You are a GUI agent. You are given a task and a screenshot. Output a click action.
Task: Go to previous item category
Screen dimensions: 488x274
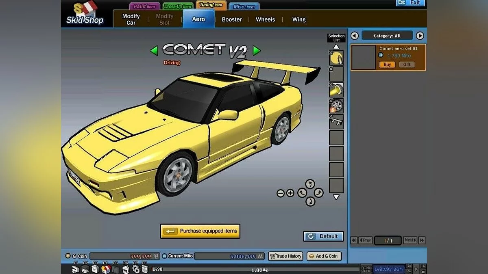click(355, 36)
